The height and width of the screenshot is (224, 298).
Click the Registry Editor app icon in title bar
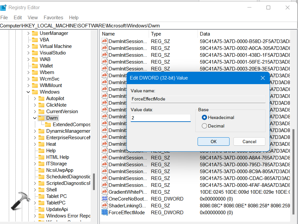click(x=4, y=7)
